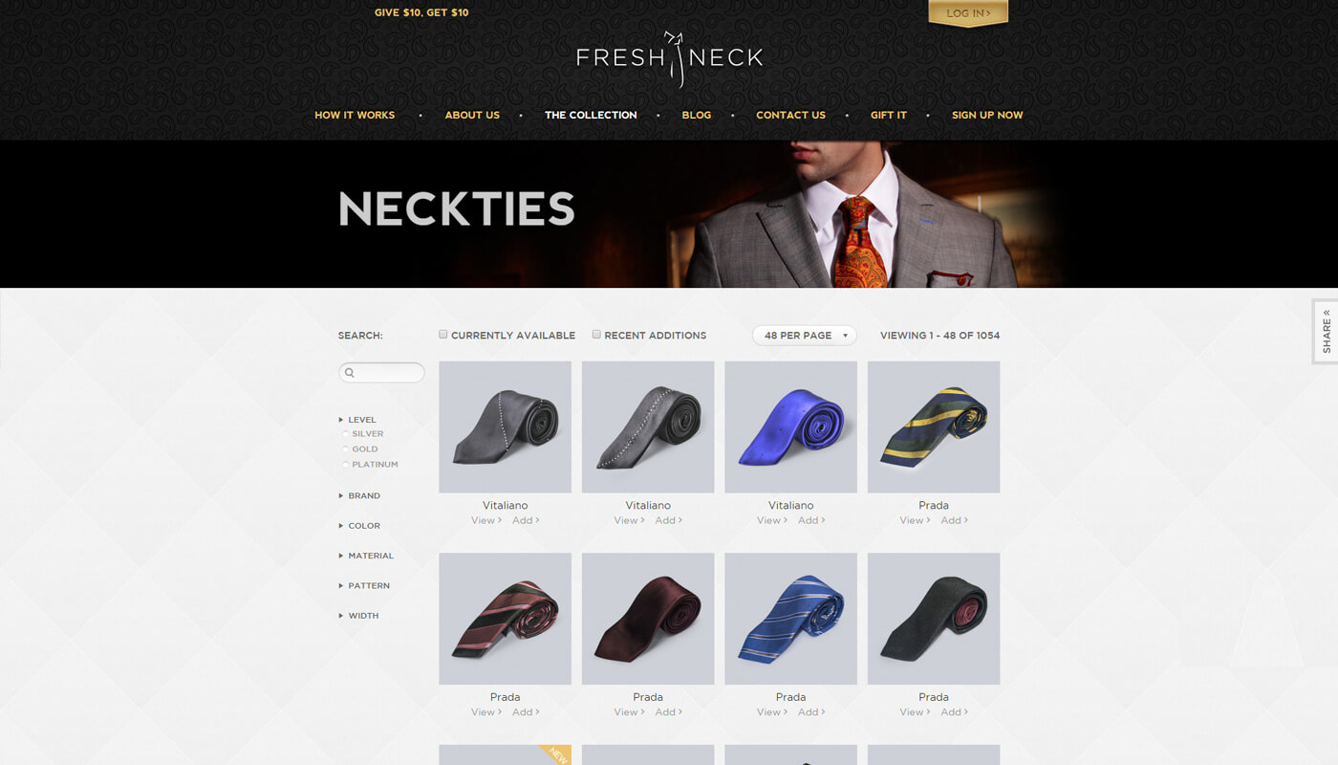Screen dimensions: 1338x765
Task: Click Add under the first Vitaliano tie
Action: point(526,520)
